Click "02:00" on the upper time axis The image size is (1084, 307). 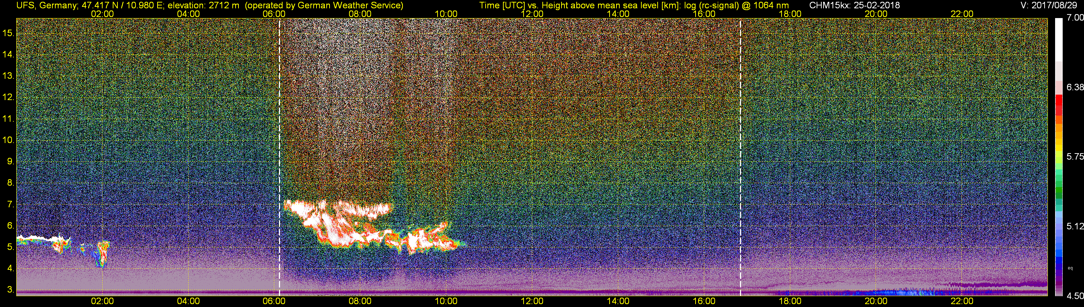(x=102, y=14)
